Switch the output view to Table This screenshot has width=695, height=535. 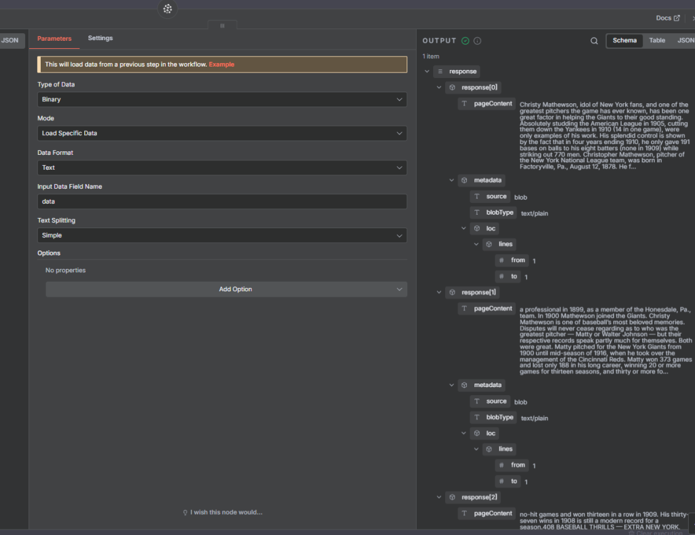coord(657,41)
